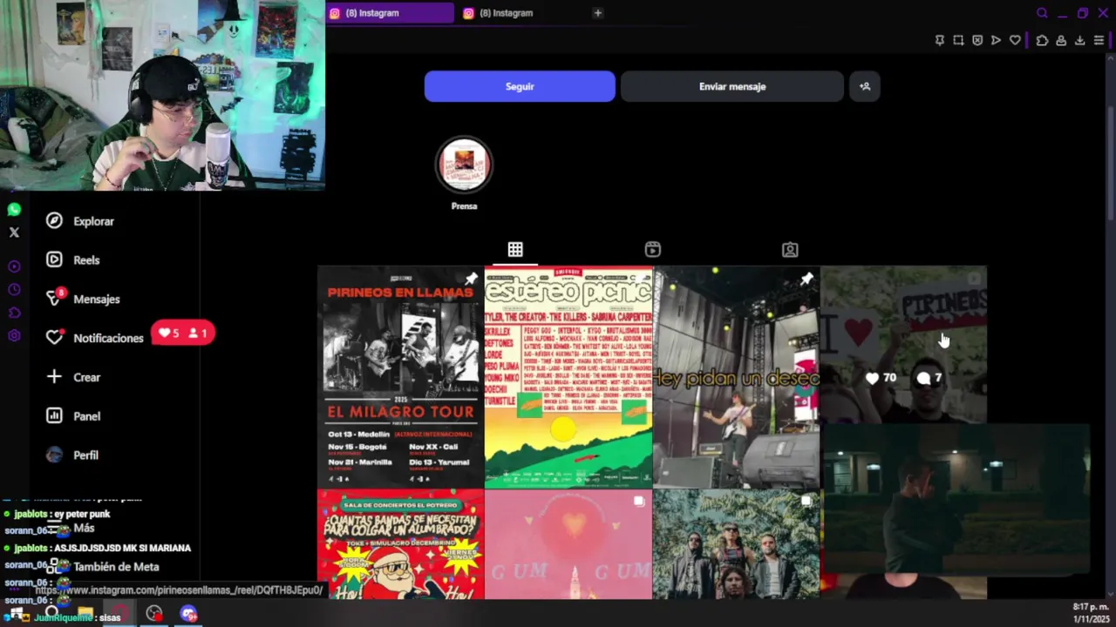Click the bookmark heart toolbar icon

click(1015, 40)
